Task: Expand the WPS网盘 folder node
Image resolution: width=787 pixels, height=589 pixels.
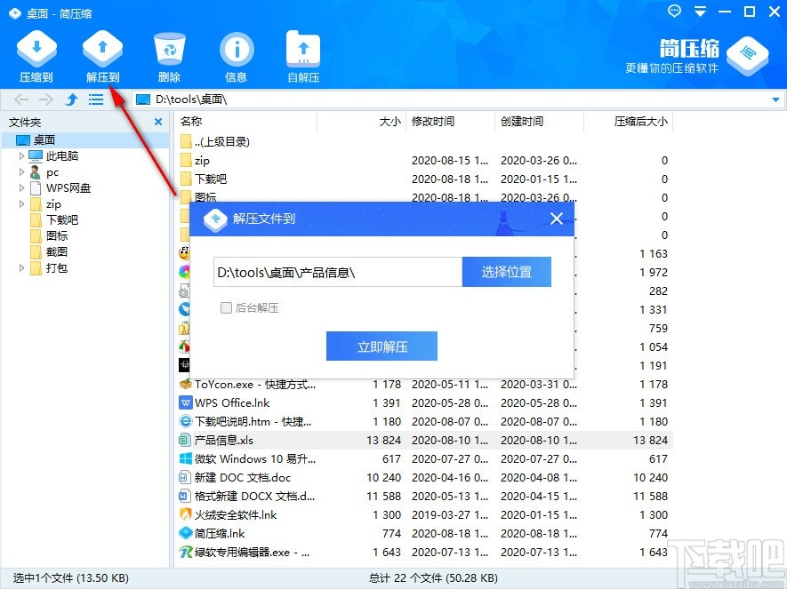Action: pyautogui.click(x=20, y=187)
